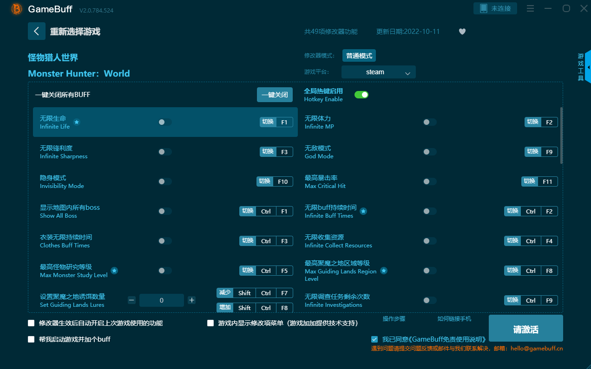This screenshot has width=591, height=369.
Task: Click the star icon beside Infinite Buff Times
Action: tap(363, 211)
